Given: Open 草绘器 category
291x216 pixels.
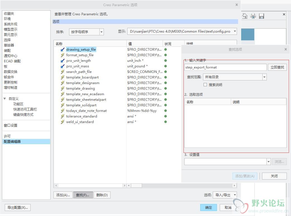Looking at the screenshot, I should click(x=9, y=45).
